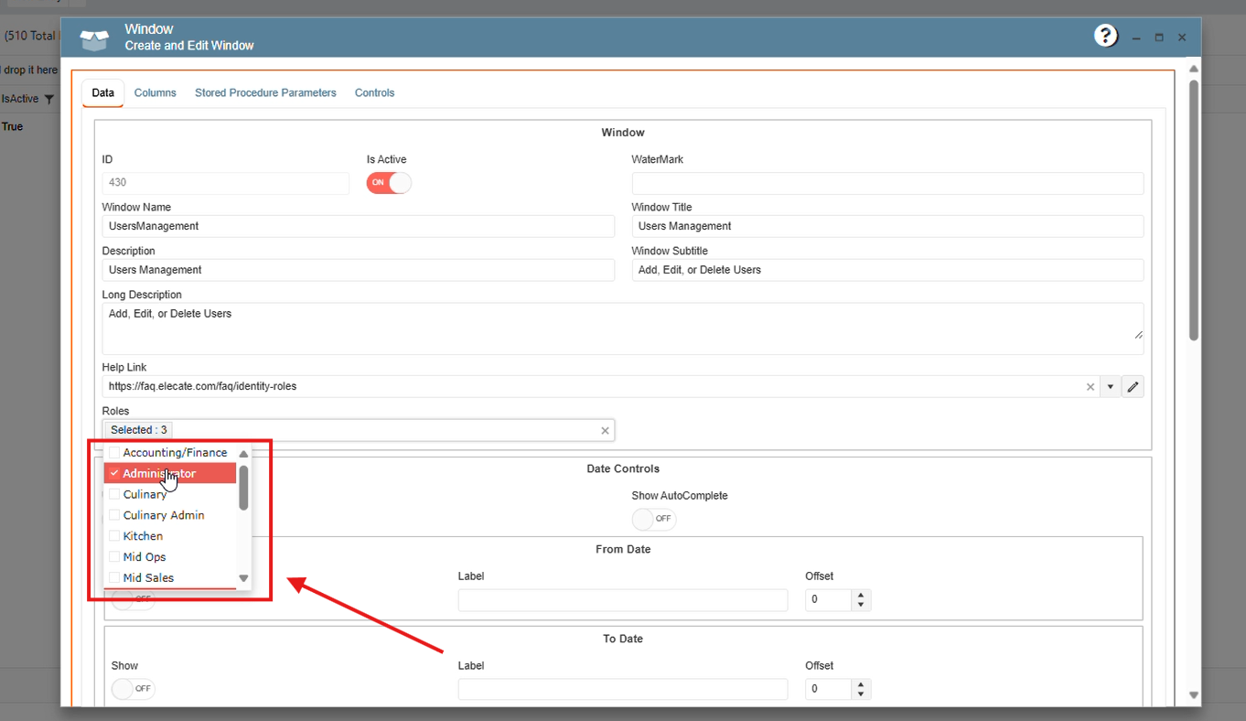Click the window box icon in header
The image size is (1246, 721).
tap(94, 38)
